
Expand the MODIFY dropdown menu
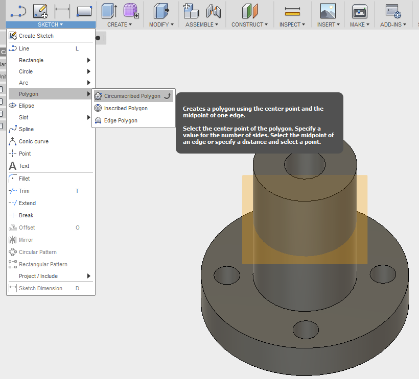point(161,24)
